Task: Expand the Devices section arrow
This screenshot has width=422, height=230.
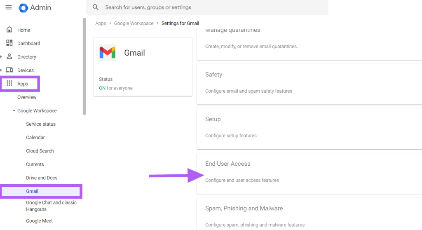Action: pos(1,70)
